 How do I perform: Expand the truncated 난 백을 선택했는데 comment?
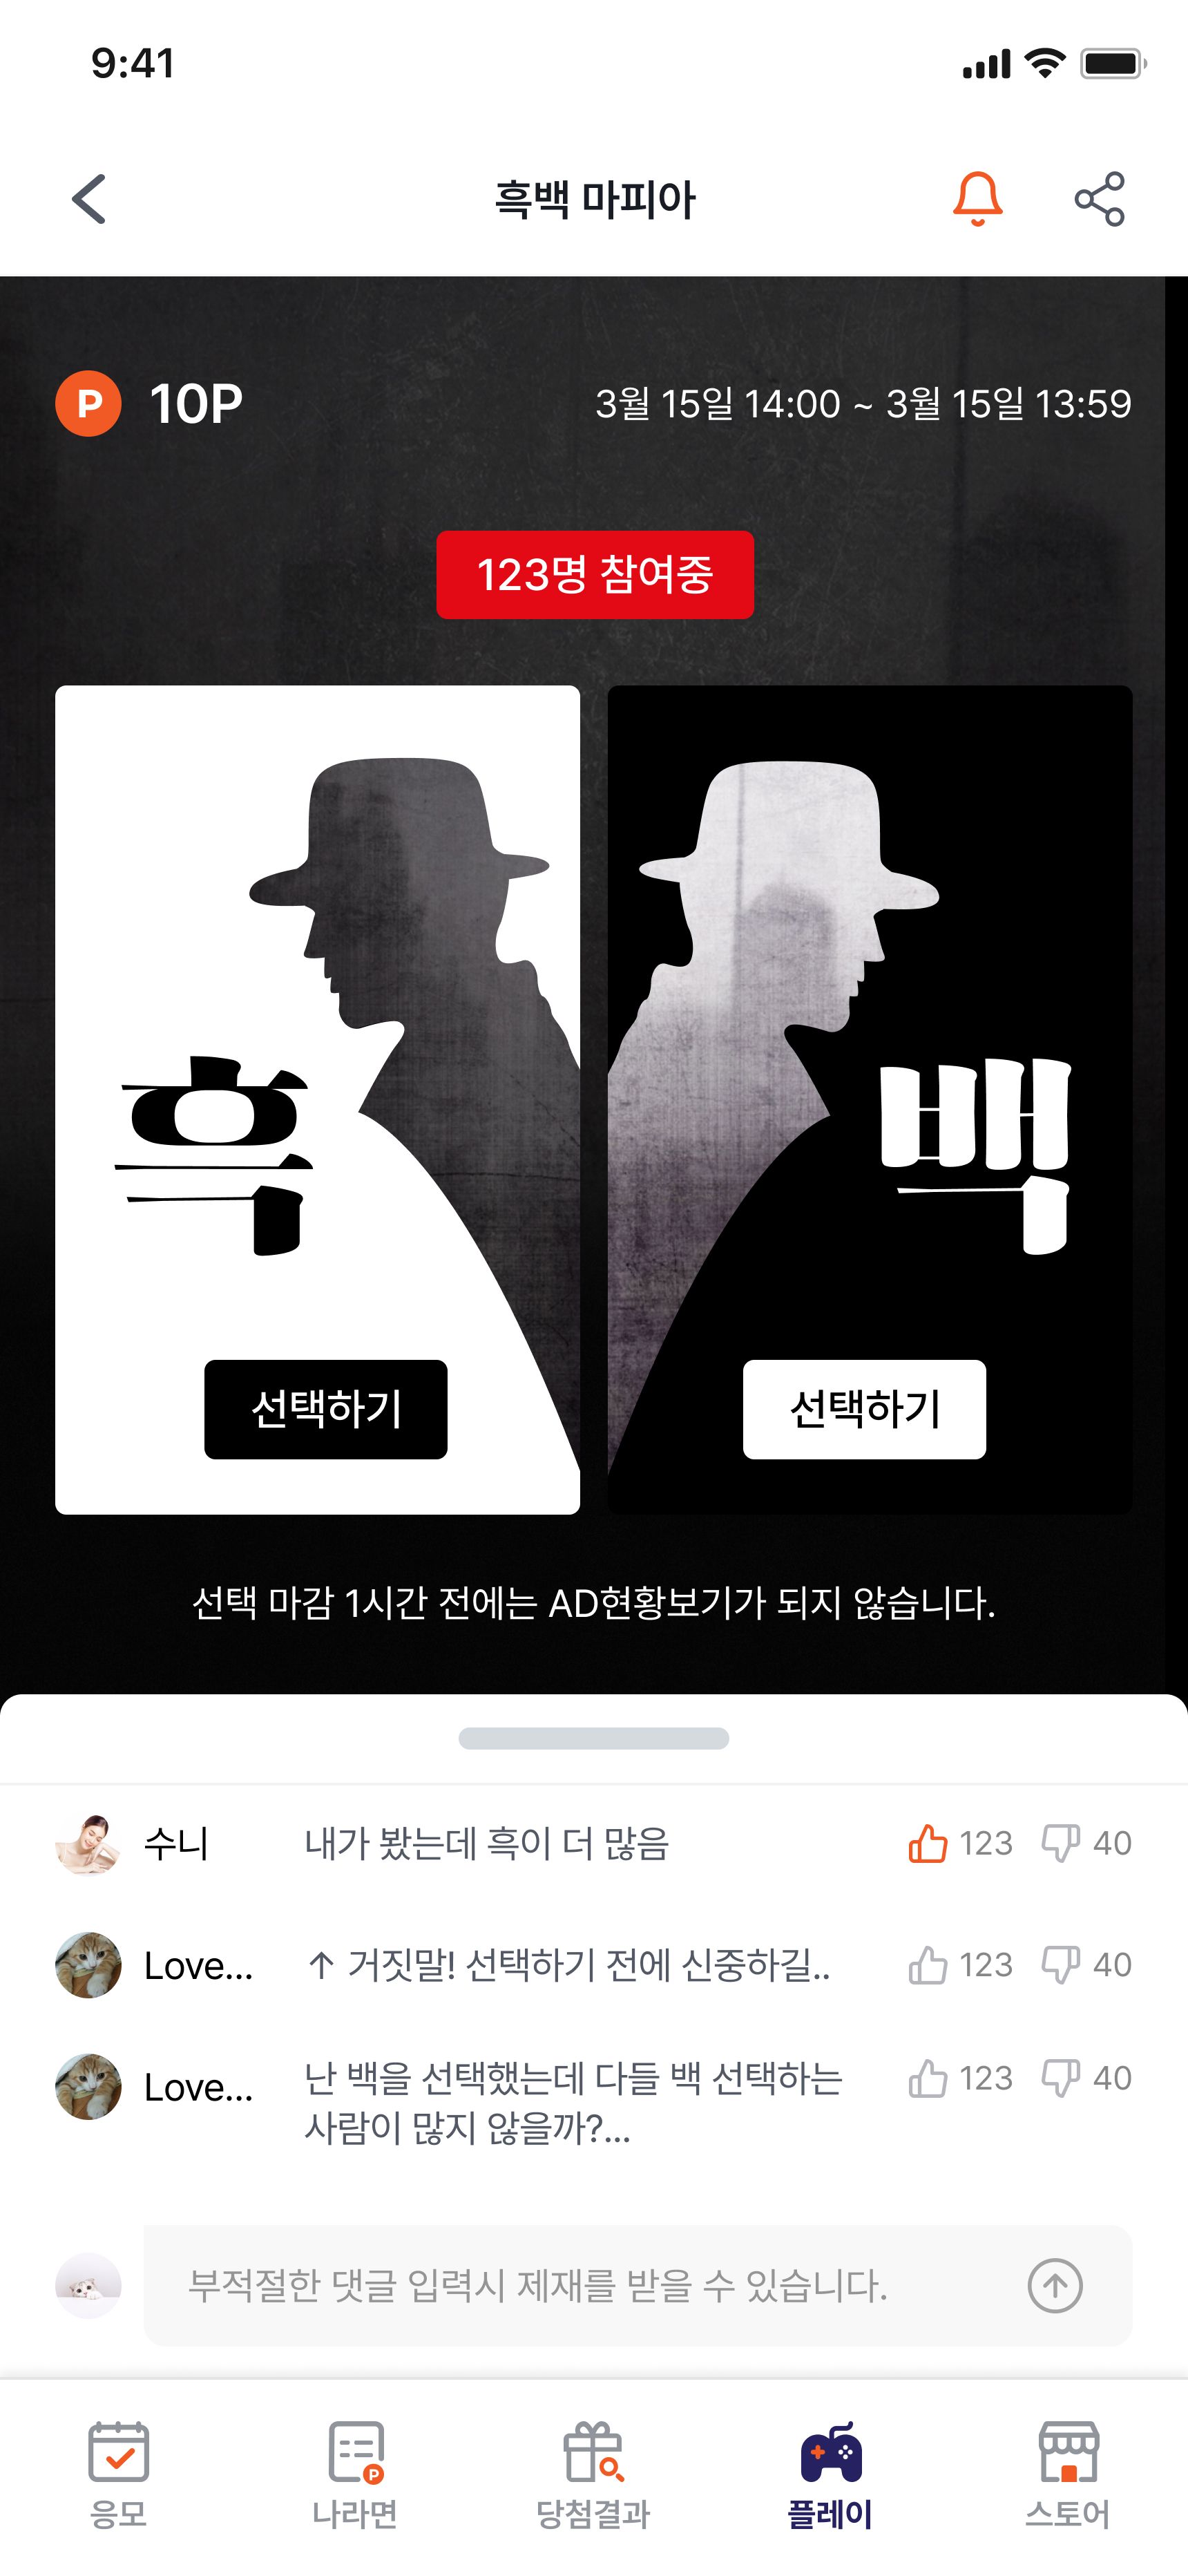[x=573, y=2103]
